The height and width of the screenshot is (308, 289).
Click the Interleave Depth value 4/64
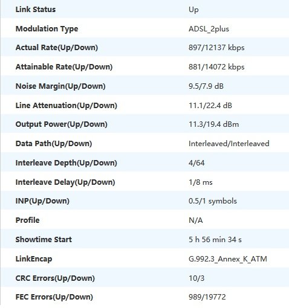click(x=196, y=163)
